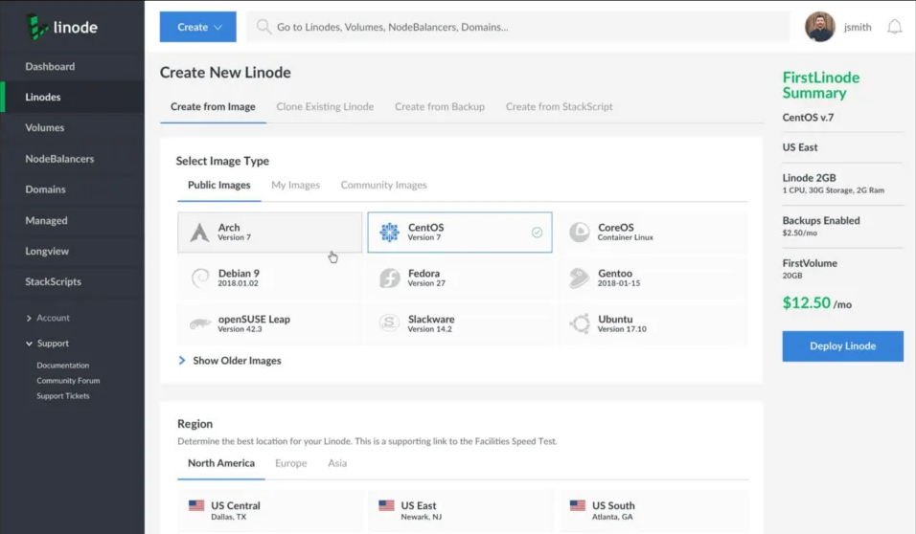916x534 pixels.
Task: Click the openSUSE chameleon icon
Action: pos(200,323)
